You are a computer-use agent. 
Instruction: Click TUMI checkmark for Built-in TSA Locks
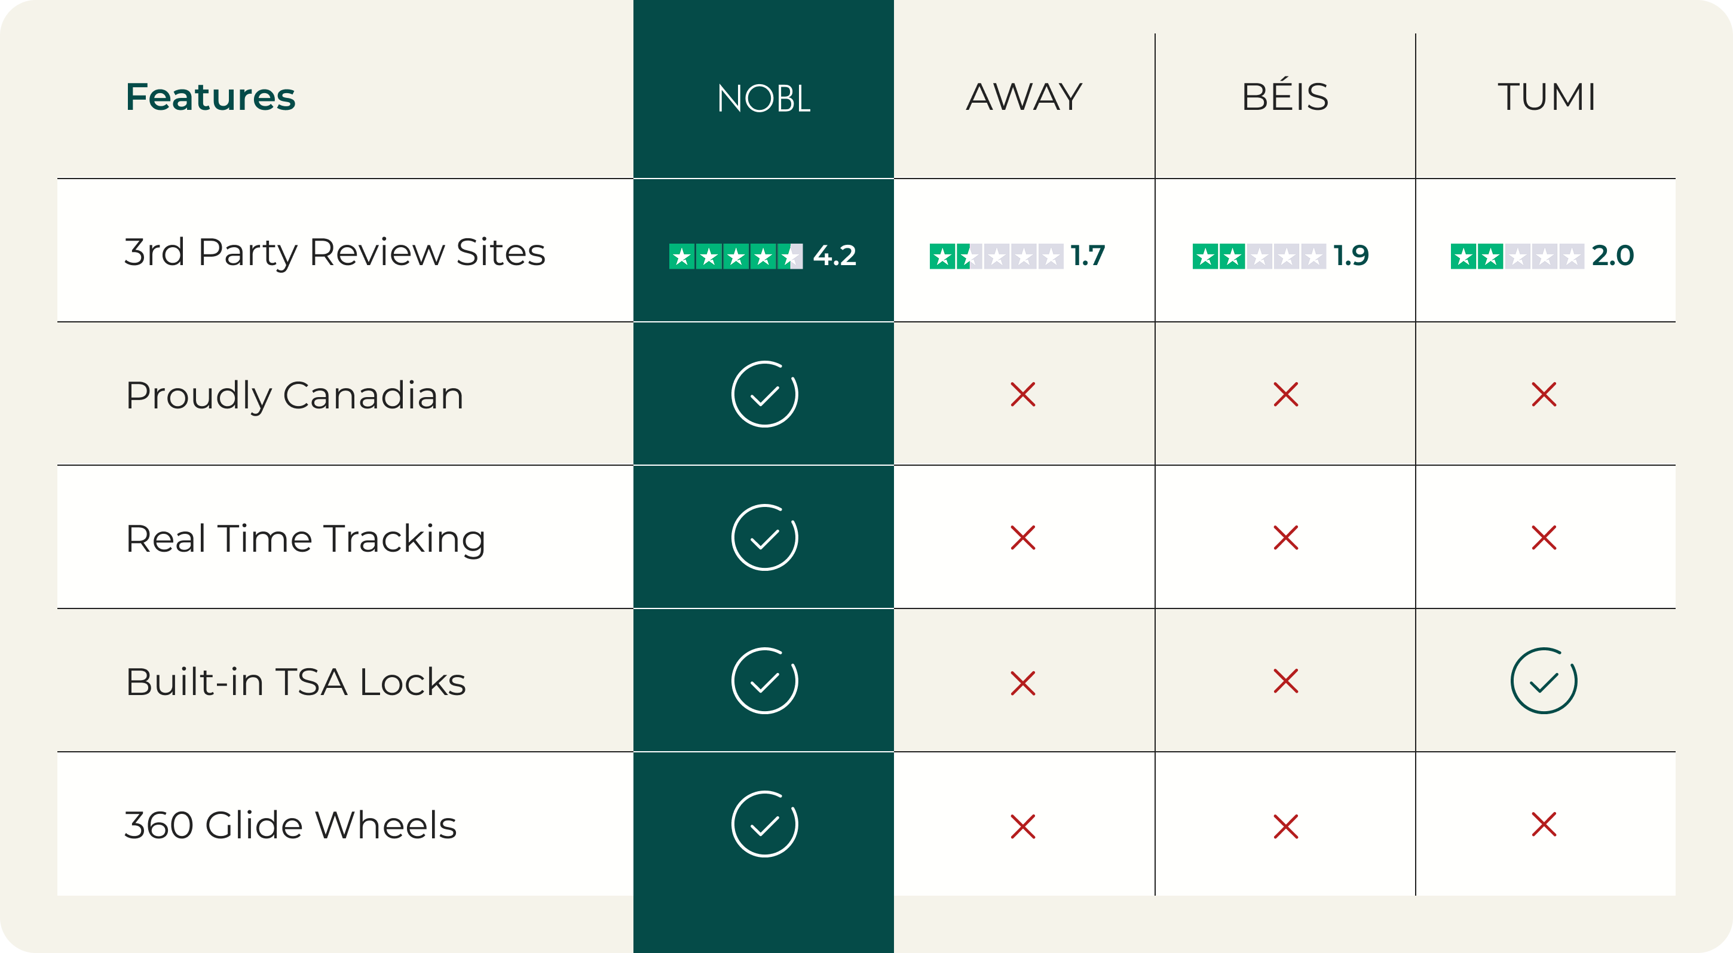click(x=1544, y=681)
